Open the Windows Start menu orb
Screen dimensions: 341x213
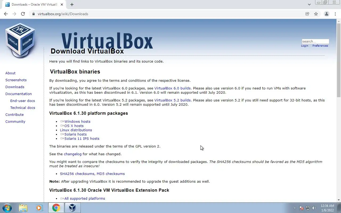click(7, 208)
